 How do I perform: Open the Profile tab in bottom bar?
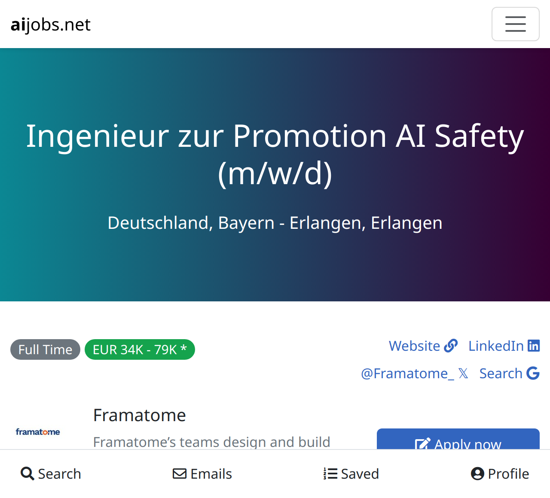point(500,474)
